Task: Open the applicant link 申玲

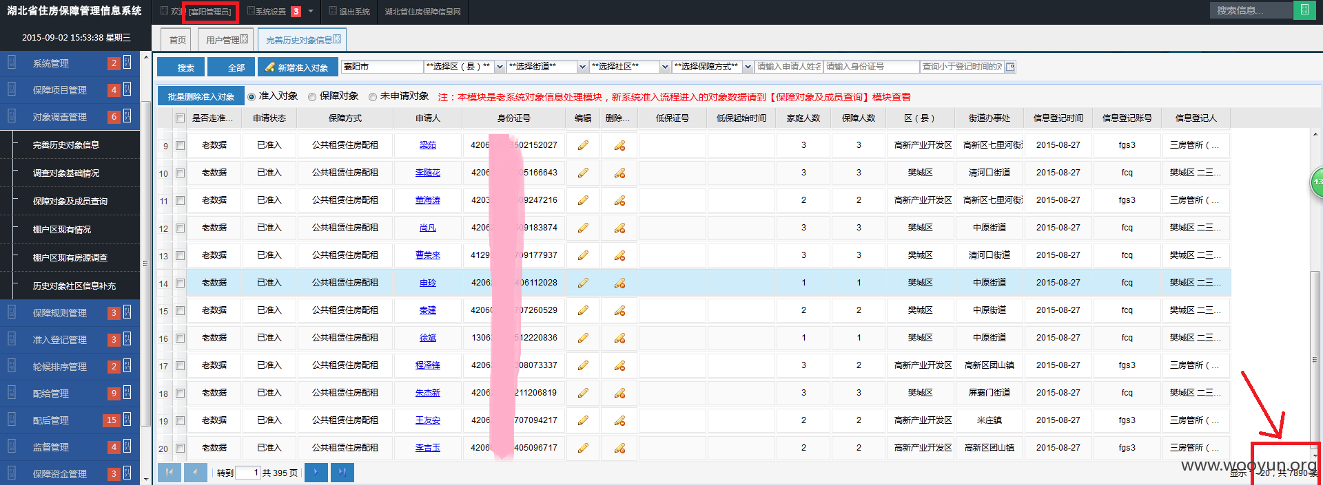Action: [428, 283]
